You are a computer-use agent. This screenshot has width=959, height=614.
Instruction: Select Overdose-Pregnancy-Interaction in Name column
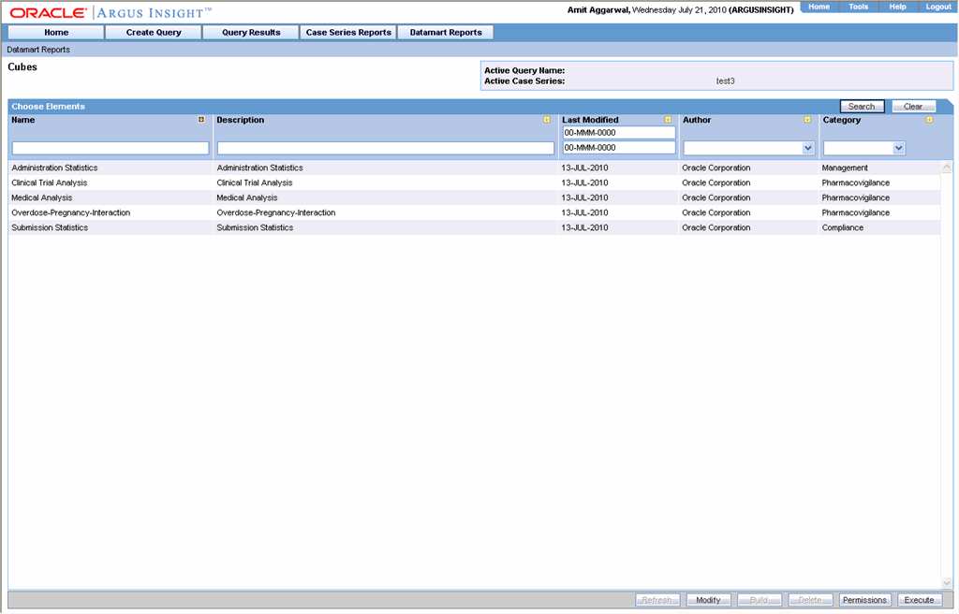pyautogui.click(x=71, y=212)
